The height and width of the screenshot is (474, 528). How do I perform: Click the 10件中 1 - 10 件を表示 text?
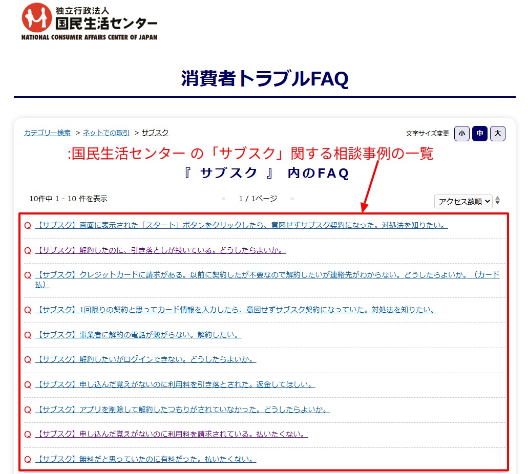point(68,199)
